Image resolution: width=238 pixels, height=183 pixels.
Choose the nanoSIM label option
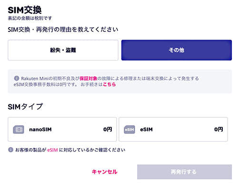[x=40, y=130]
